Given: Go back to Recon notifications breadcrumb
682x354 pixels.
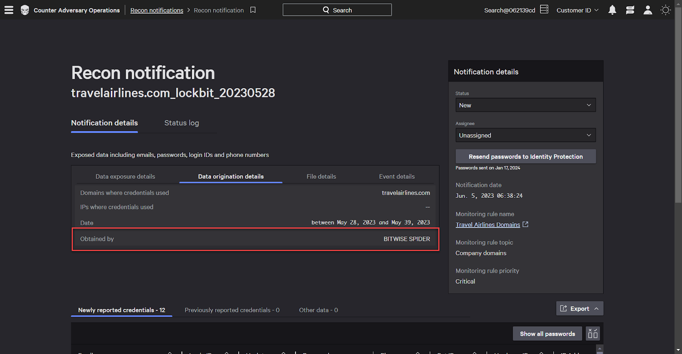Looking at the screenshot, I should [x=157, y=10].
